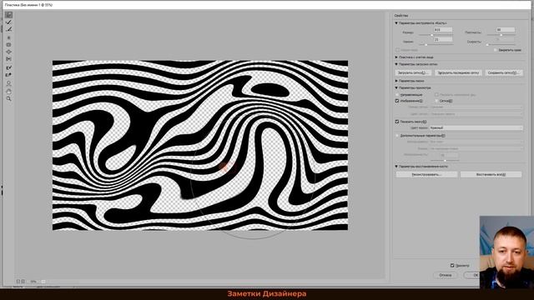The image size is (534, 300).
Task: Click the Плотность value field
Action: pyautogui.click(x=506, y=30)
